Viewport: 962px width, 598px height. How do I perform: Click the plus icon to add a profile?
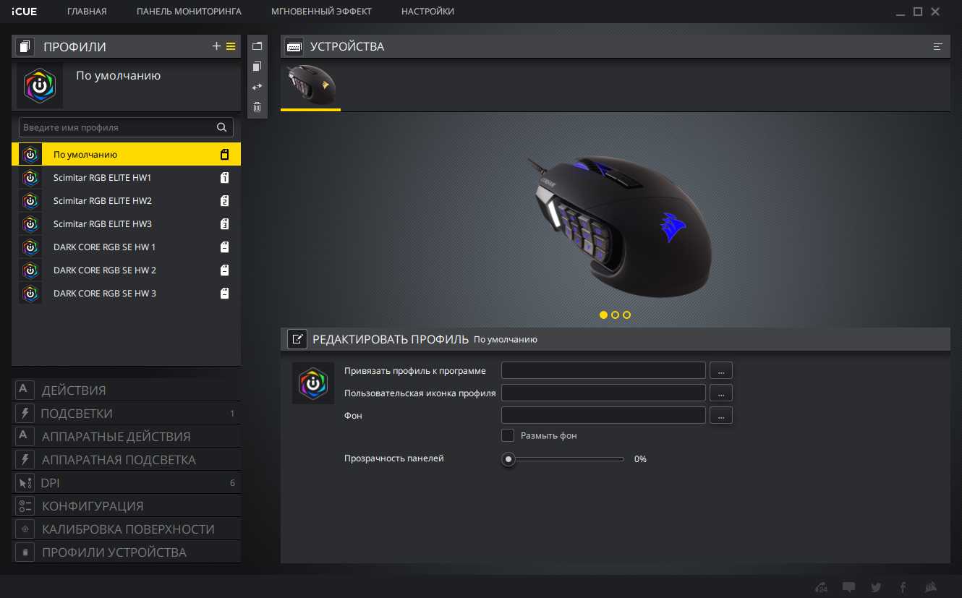point(216,46)
